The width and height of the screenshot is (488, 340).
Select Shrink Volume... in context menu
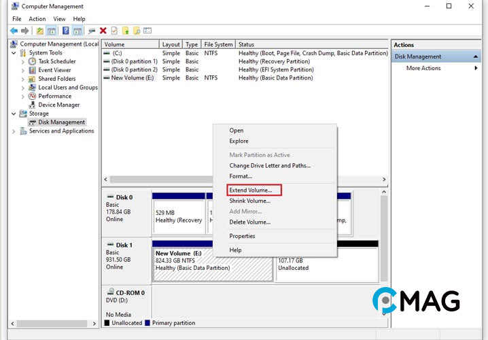[x=249, y=201]
